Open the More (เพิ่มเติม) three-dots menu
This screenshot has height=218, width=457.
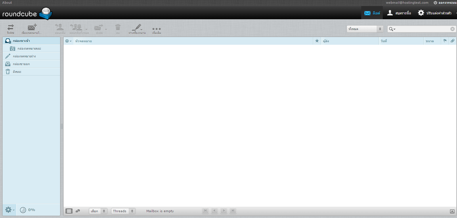156,29
